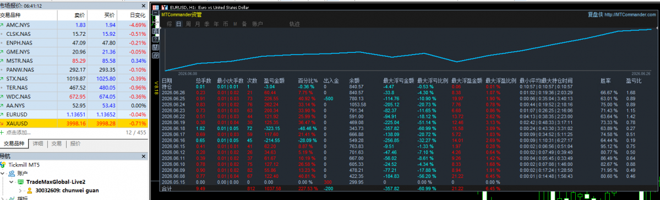This screenshot has width=660, height=200.
Task: Click the chart-type icon beside the EURUSD title
Action: coord(165,8)
